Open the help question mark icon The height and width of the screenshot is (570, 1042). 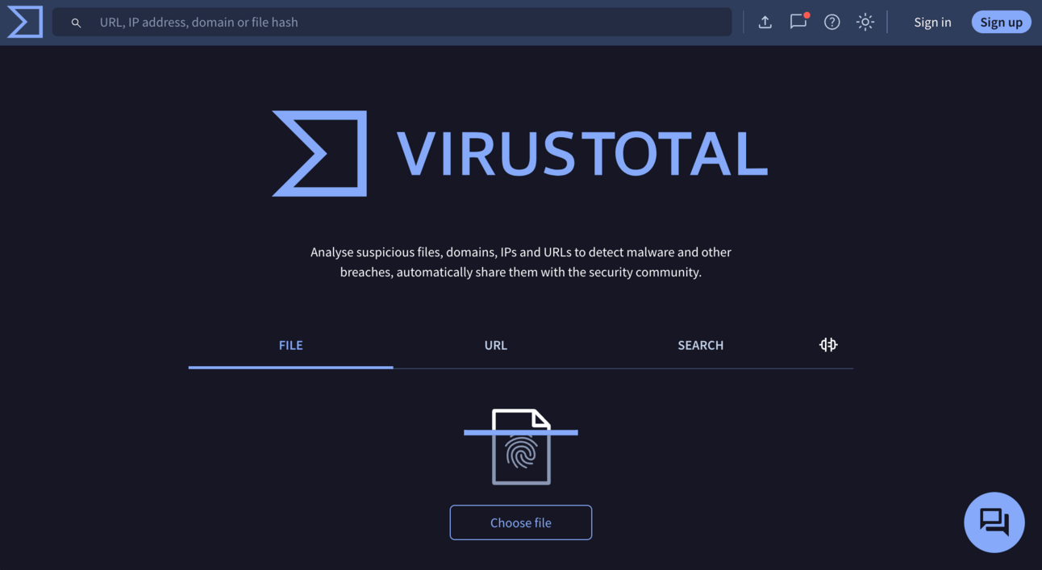(x=832, y=22)
